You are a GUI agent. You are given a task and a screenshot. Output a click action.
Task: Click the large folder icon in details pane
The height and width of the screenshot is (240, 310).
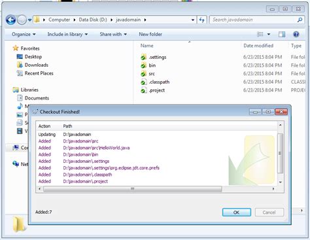click(19, 224)
